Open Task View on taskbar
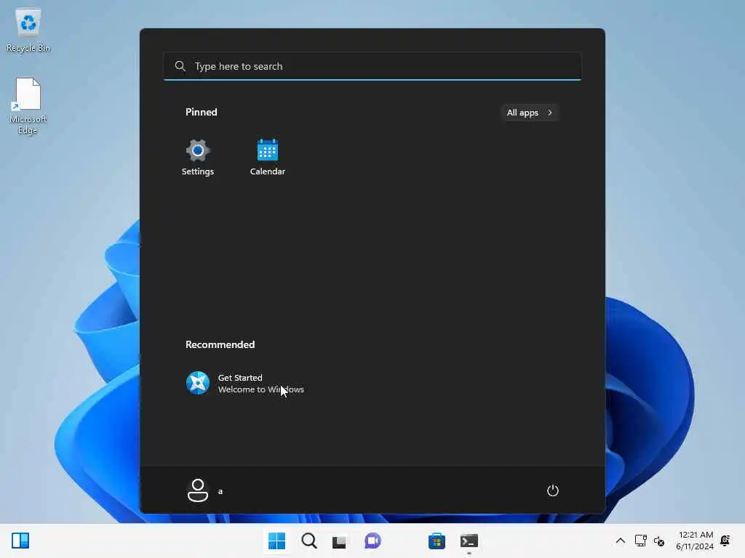The width and height of the screenshot is (745, 558). click(x=339, y=541)
